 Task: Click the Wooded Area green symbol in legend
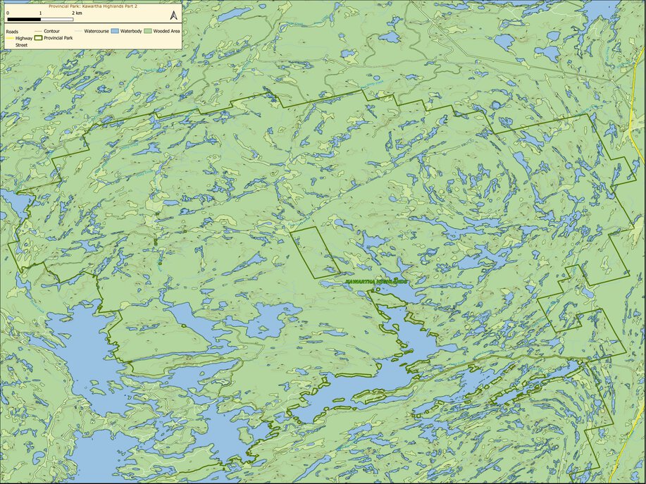tap(147, 32)
